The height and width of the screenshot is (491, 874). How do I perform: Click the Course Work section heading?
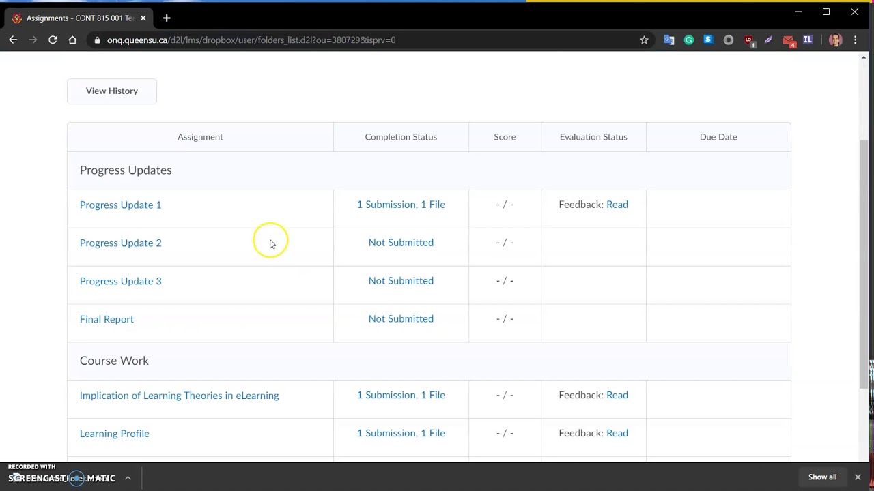click(x=114, y=361)
